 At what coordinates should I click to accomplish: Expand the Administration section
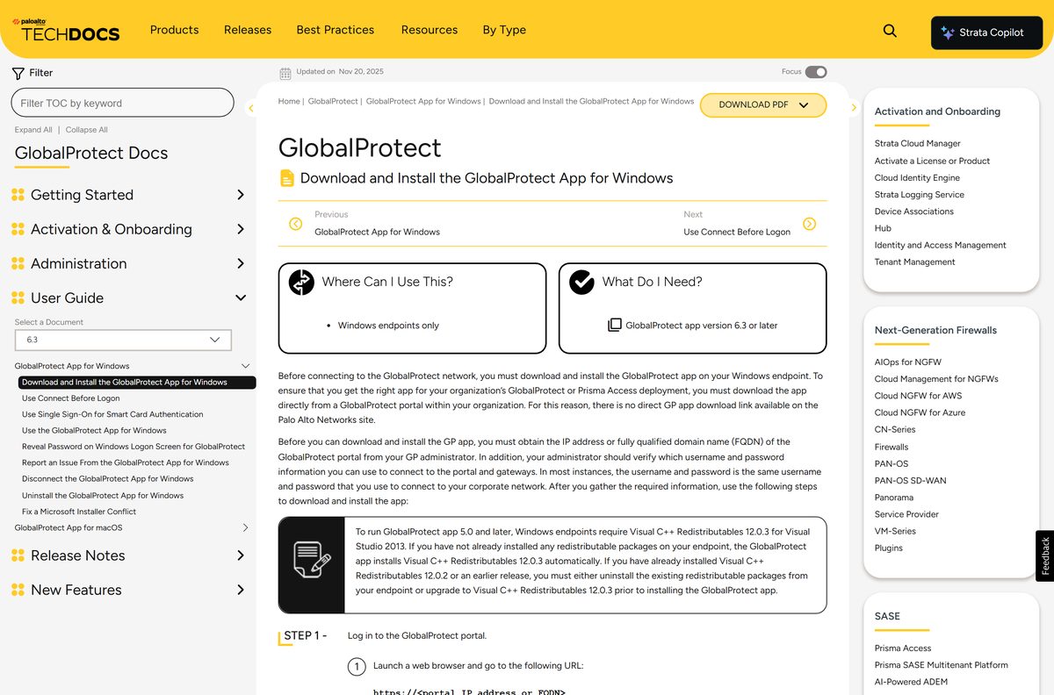pos(241,263)
